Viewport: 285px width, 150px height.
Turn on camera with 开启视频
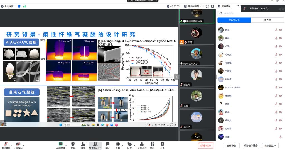(18, 144)
